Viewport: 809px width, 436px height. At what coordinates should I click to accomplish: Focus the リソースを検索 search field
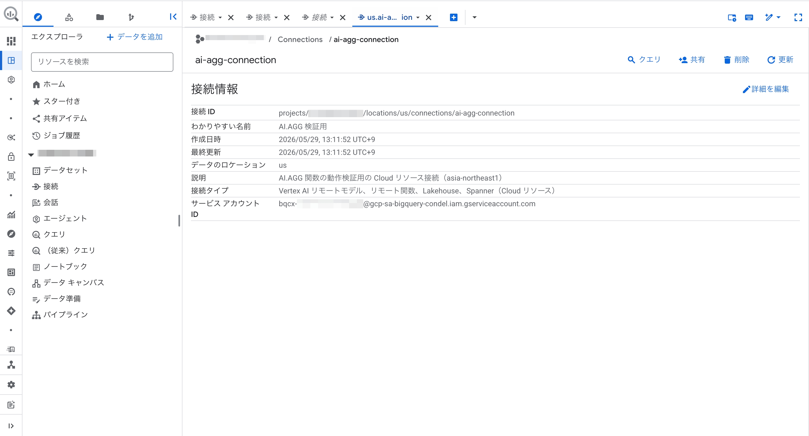[102, 62]
